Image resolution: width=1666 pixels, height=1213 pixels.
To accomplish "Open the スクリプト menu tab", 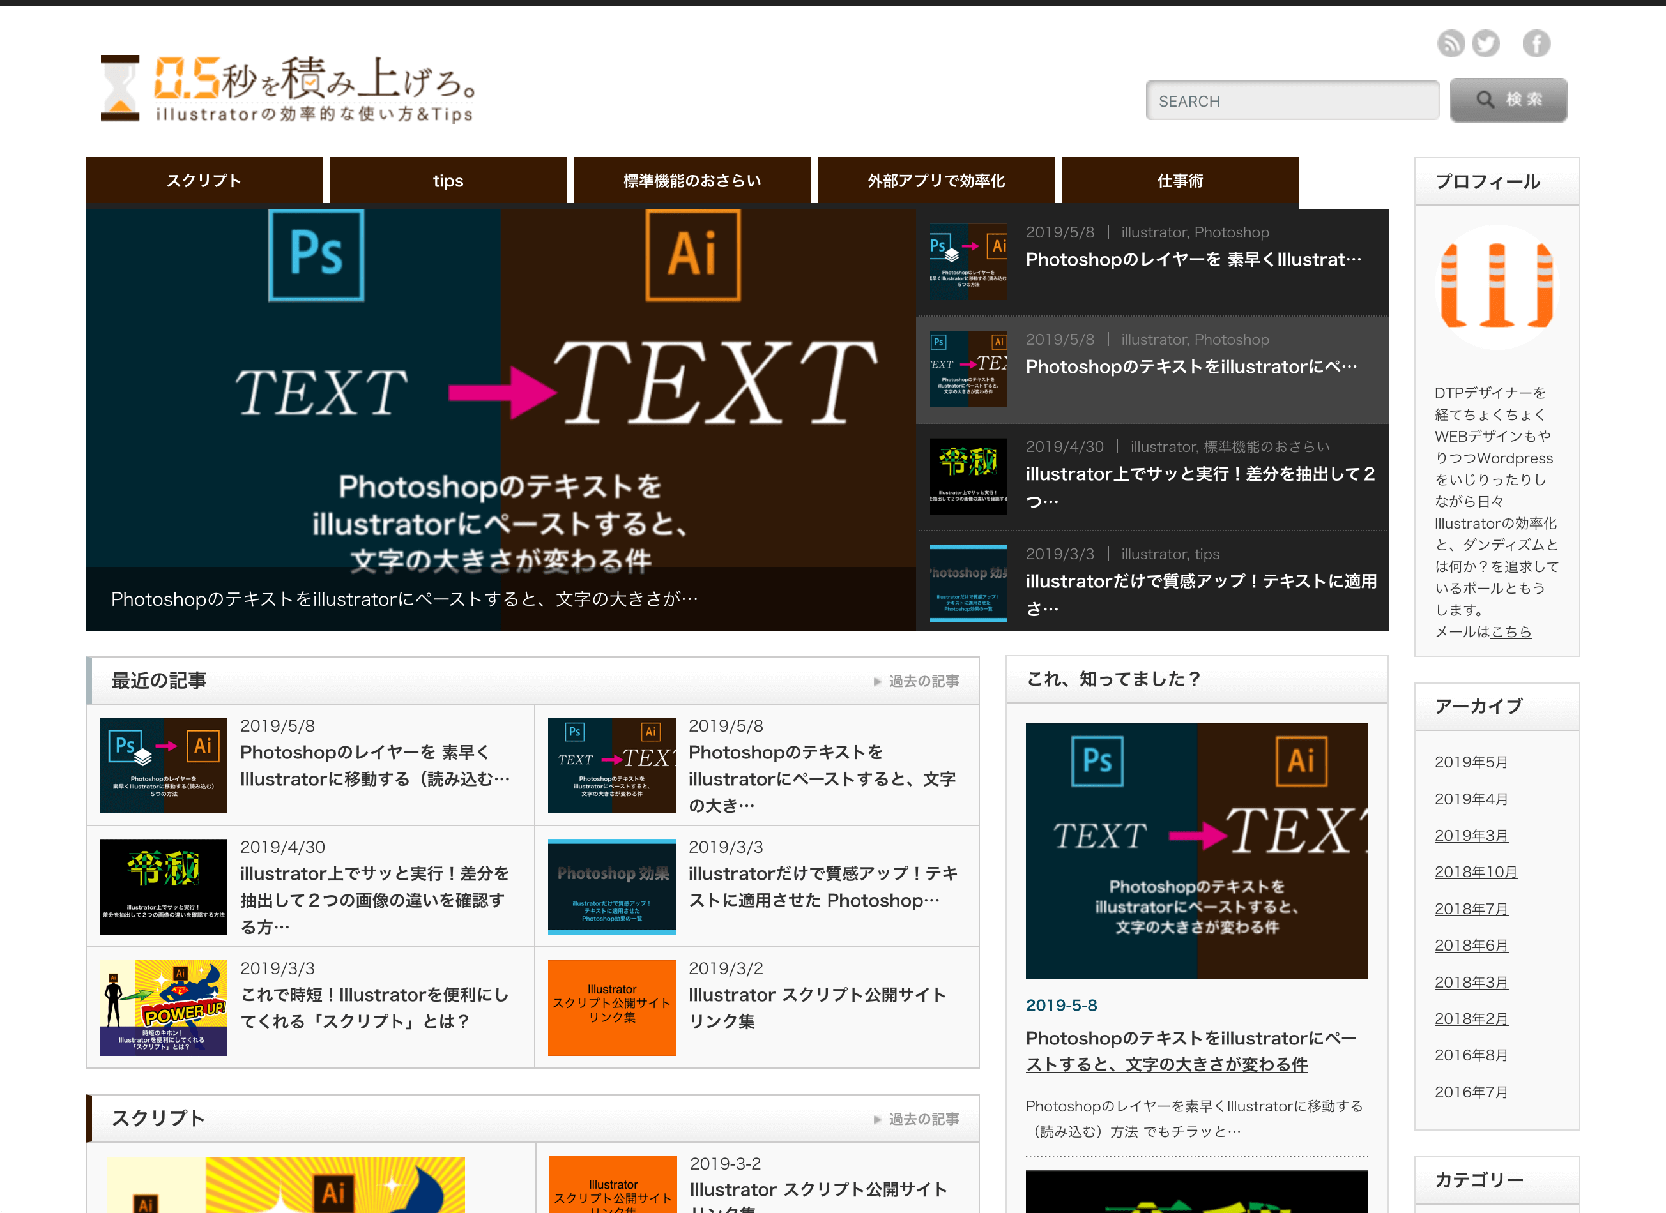I will click(204, 181).
